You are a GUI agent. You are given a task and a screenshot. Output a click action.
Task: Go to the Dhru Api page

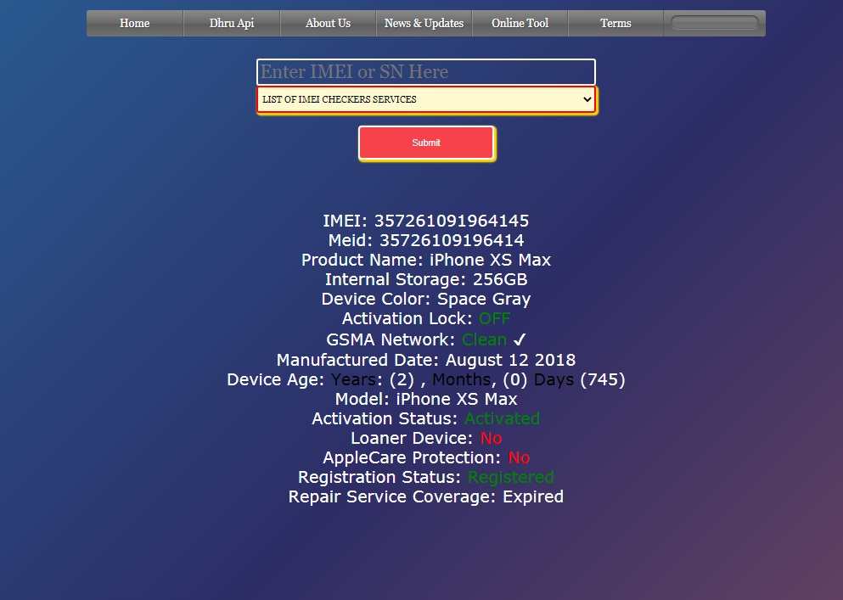point(232,23)
